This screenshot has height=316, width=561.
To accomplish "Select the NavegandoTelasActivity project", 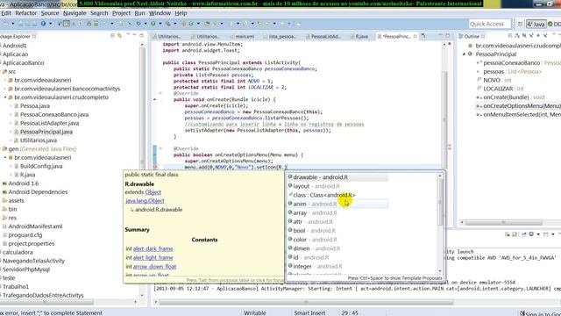I will [x=33, y=261].
